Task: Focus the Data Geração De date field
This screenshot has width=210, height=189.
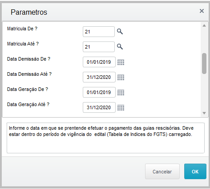Action: 99,92
